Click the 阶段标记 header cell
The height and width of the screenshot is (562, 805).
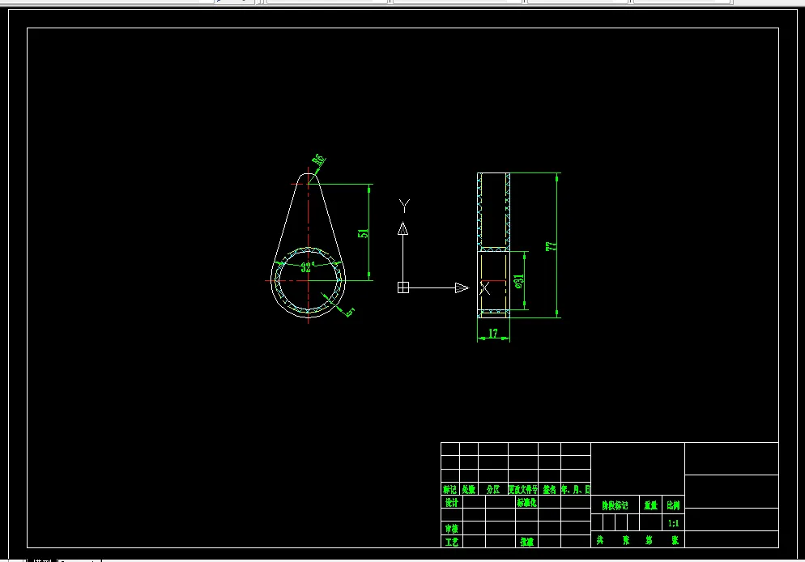[615, 505]
